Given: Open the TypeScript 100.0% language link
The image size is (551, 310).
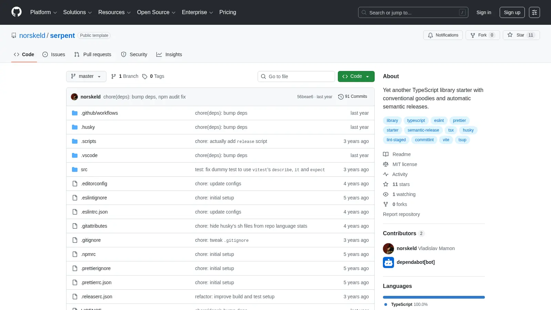Looking at the screenshot, I should pyautogui.click(x=406, y=304).
